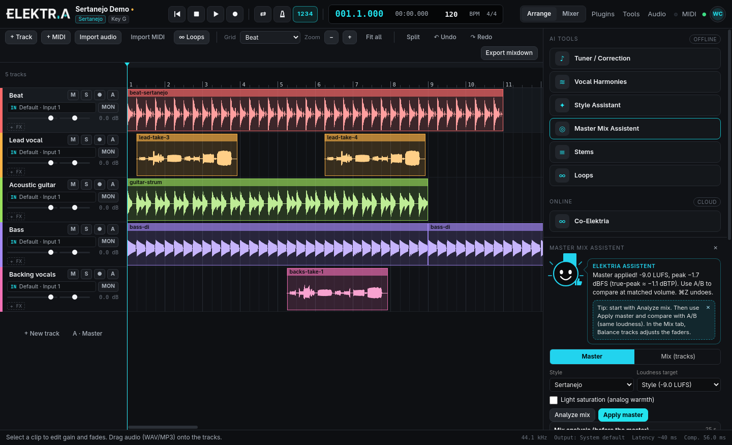The height and width of the screenshot is (445, 732).
Task: Mute the Beat track
Action: [73, 95]
